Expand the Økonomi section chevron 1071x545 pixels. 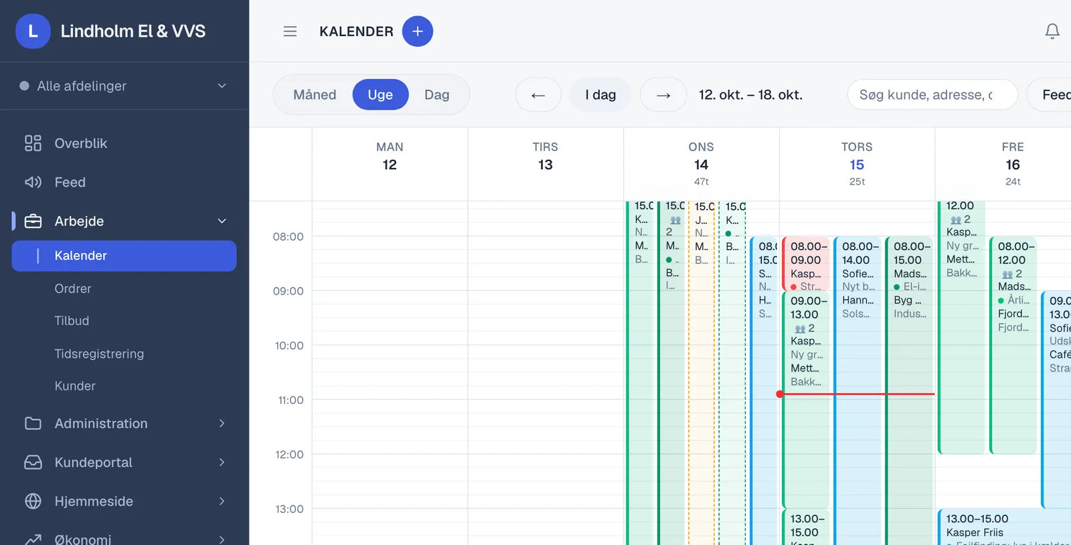(222, 539)
